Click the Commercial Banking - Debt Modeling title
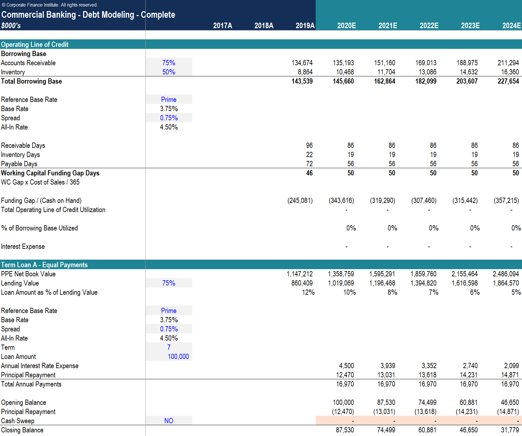This screenshot has height=436, width=522. point(88,15)
